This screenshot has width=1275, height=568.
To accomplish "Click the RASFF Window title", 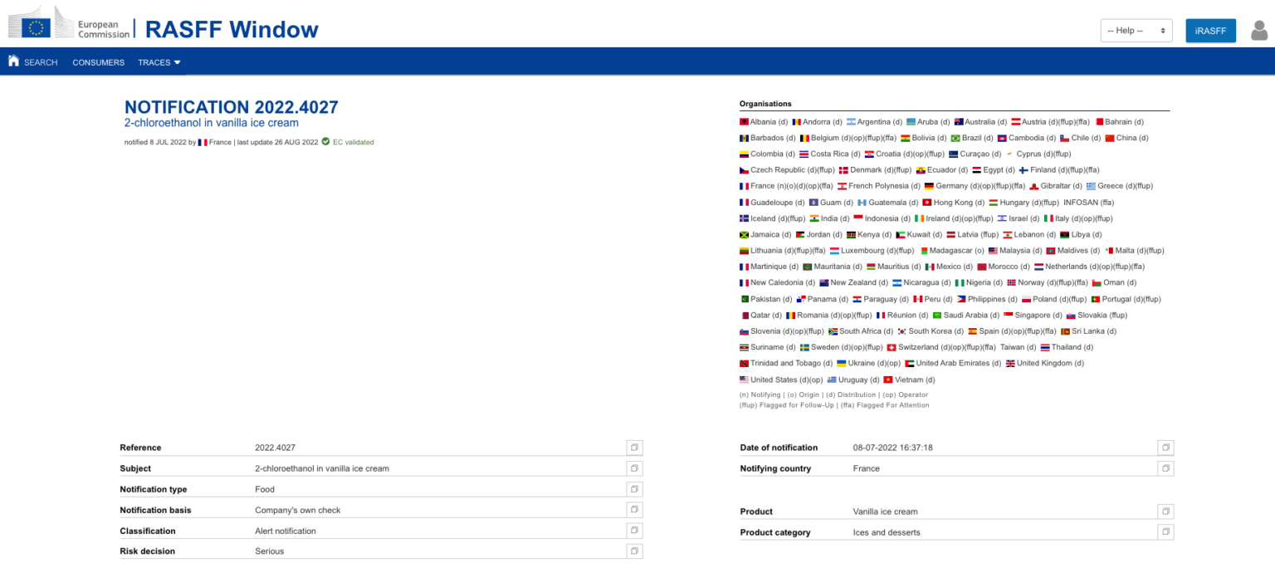I will 232,29.
